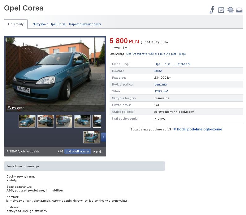Open the Raport niezawodności tab

pyautogui.click(x=85, y=24)
